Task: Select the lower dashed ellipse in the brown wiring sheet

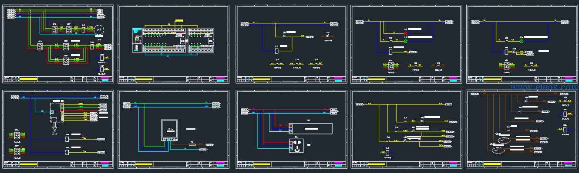Action: [498, 150]
